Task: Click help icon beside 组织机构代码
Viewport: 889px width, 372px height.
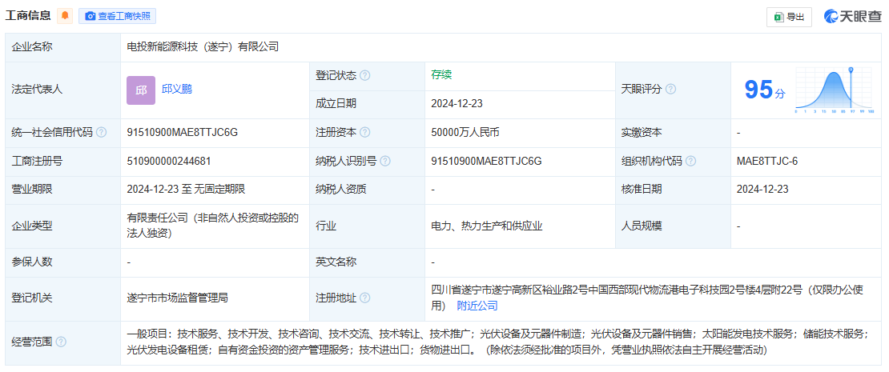Action: (690, 161)
